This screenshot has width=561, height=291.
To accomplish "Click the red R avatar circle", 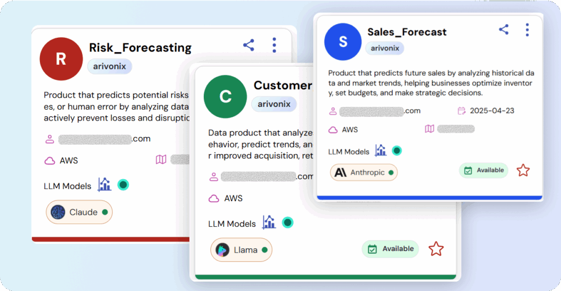I will coord(61,59).
